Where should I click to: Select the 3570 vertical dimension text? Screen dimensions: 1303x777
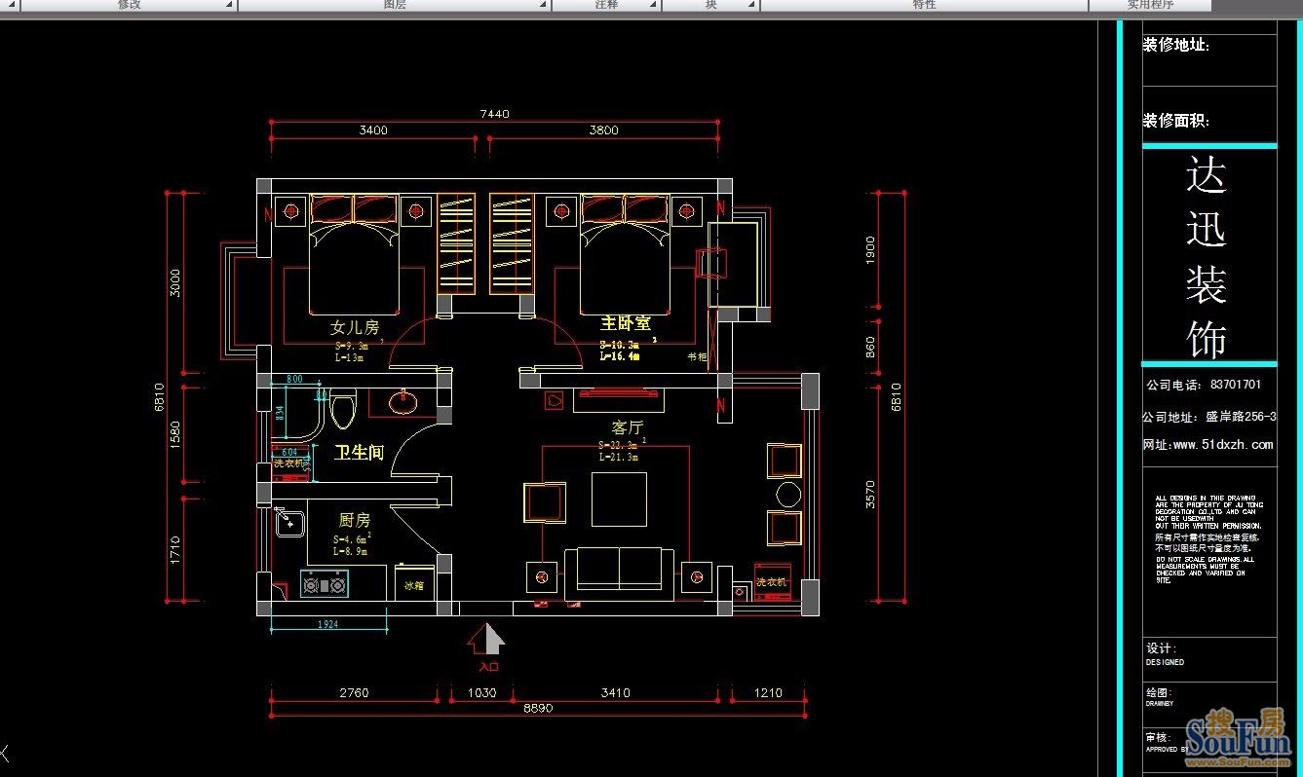coord(870,494)
